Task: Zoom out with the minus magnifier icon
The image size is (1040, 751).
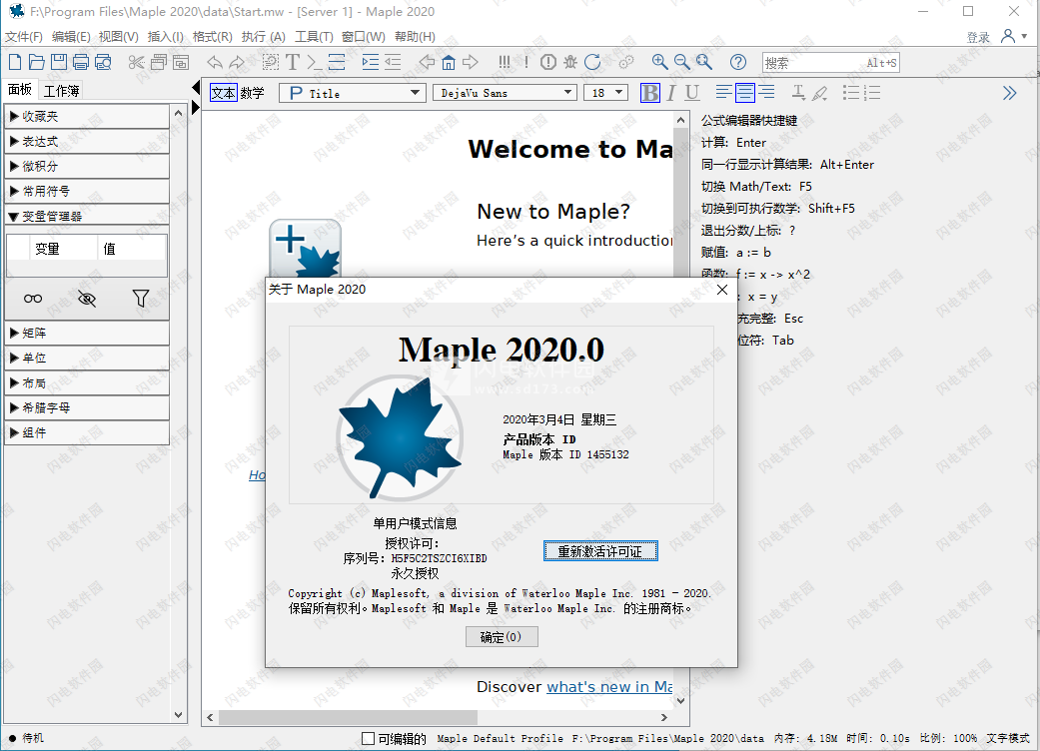Action: (681, 62)
